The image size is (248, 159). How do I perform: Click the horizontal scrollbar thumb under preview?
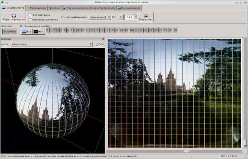click(x=187, y=152)
